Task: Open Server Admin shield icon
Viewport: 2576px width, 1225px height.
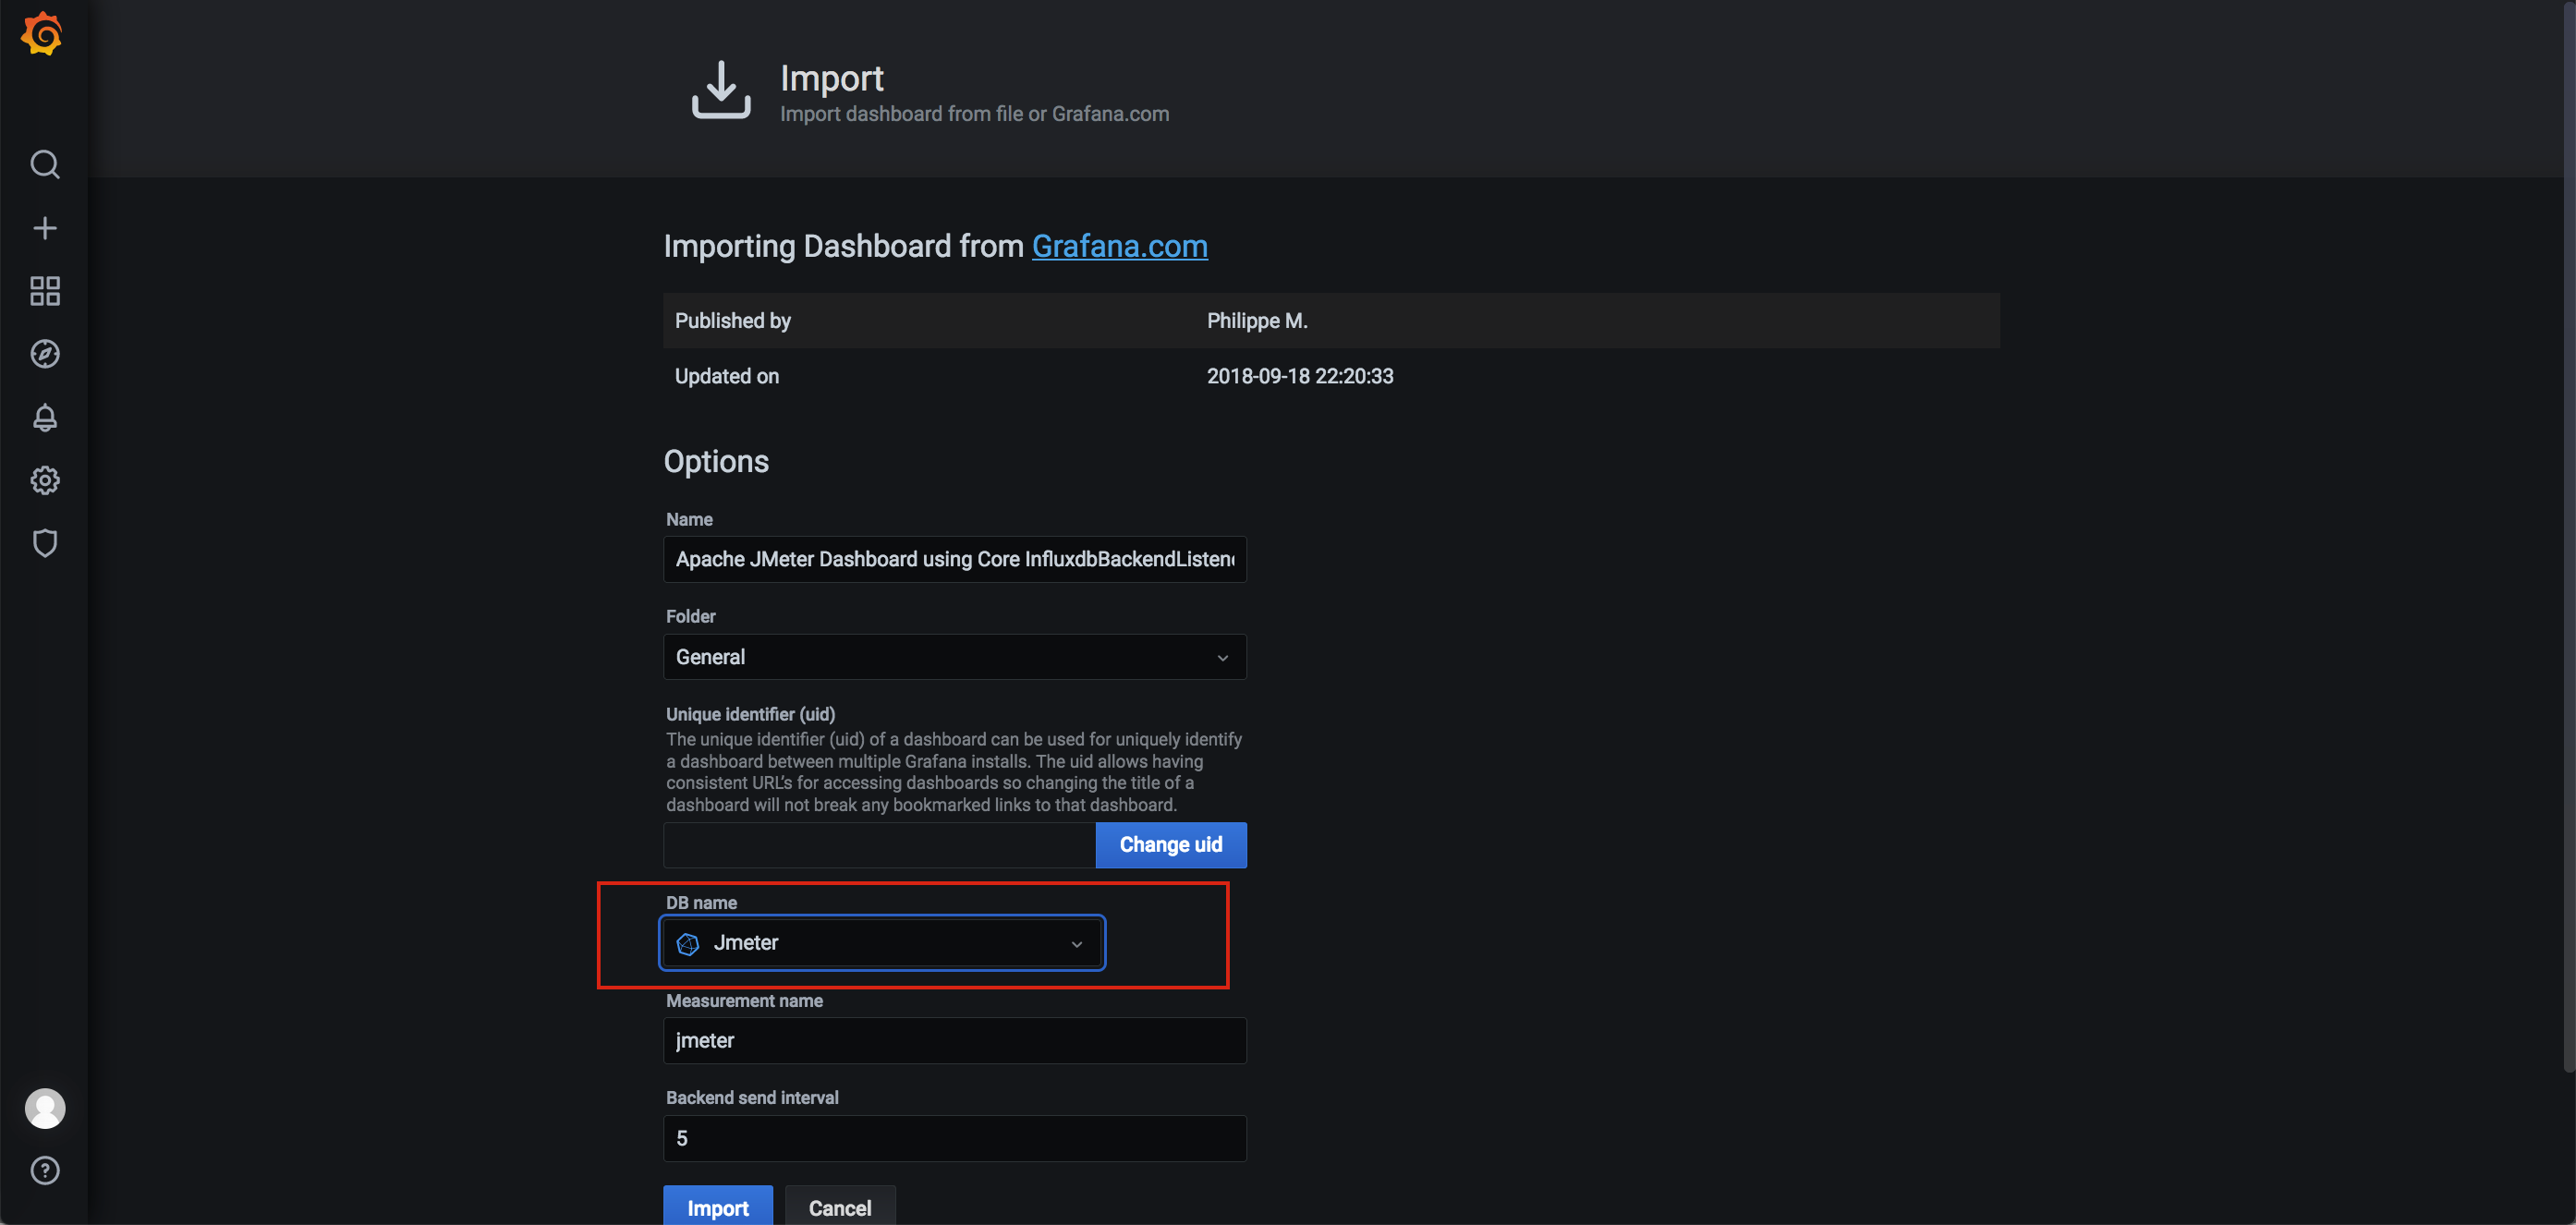Action: pos(44,543)
